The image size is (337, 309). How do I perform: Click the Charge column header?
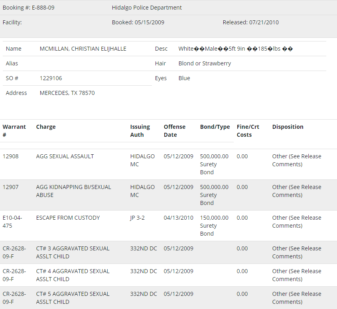pyautogui.click(x=46, y=127)
